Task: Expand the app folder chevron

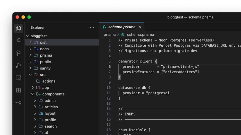Action: click(x=33, y=87)
